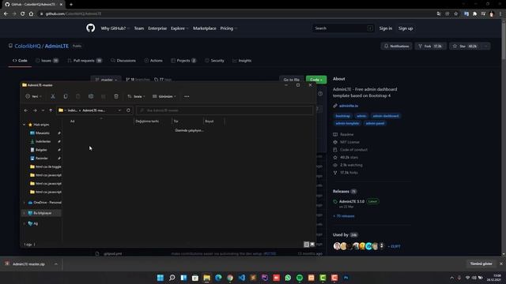Click the admin-panel topic tag
Viewport: 506px width, 284px height.
point(375,123)
